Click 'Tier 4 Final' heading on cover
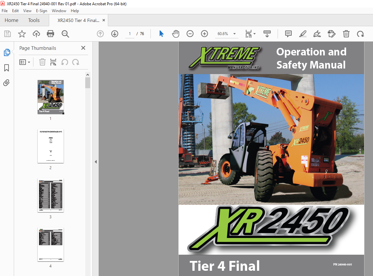373x276 pixels. click(225, 266)
